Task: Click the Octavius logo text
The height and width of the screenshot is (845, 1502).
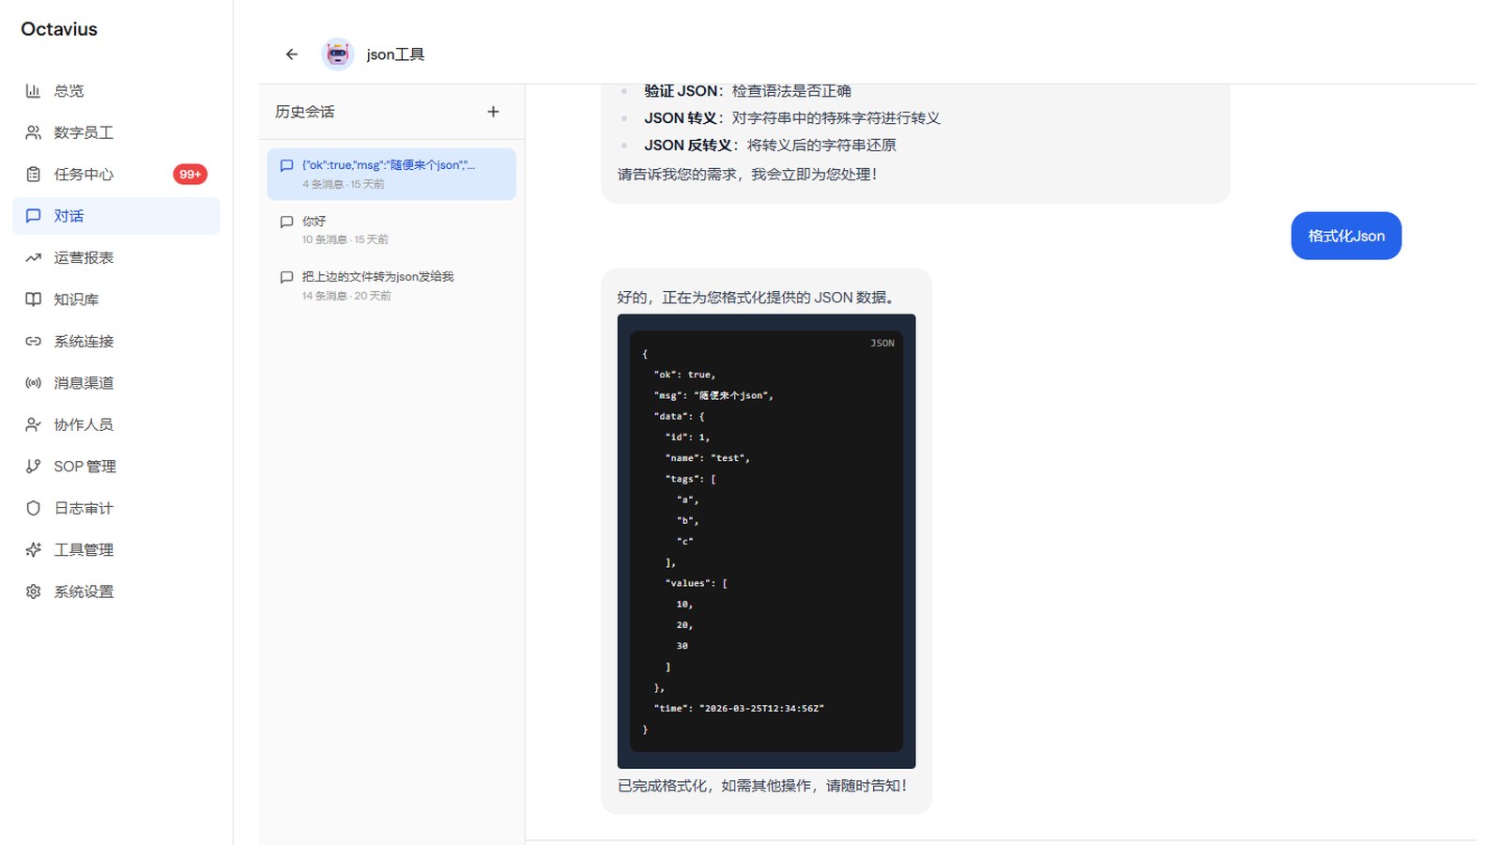Action: pyautogui.click(x=59, y=29)
